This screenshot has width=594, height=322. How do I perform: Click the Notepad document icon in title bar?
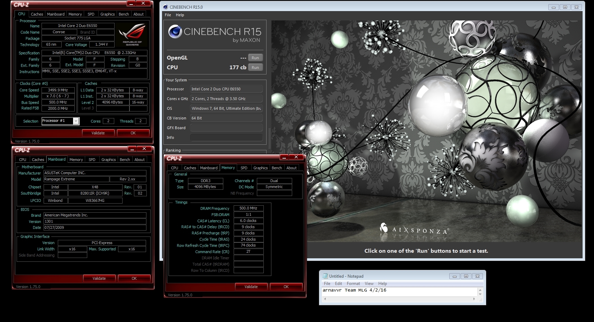pyautogui.click(x=325, y=276)
